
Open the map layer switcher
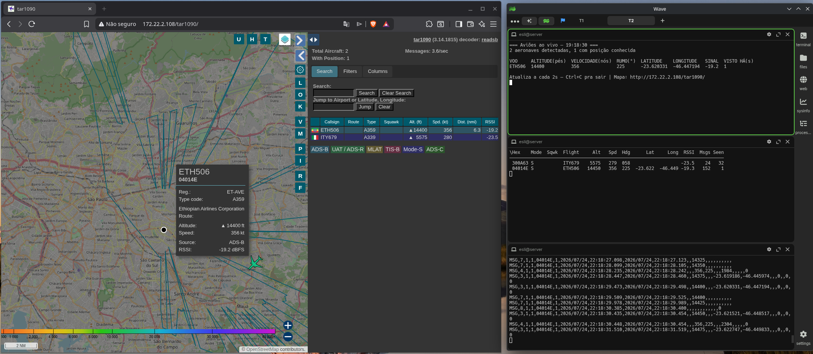pyautogui.click(x=285, y=39)
